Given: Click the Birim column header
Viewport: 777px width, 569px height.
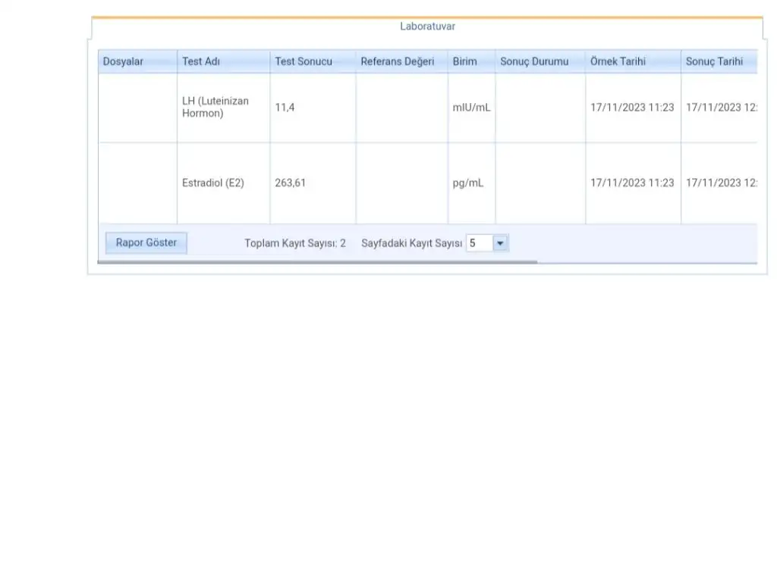Looking at the screenshot, I should click(465, 61).
